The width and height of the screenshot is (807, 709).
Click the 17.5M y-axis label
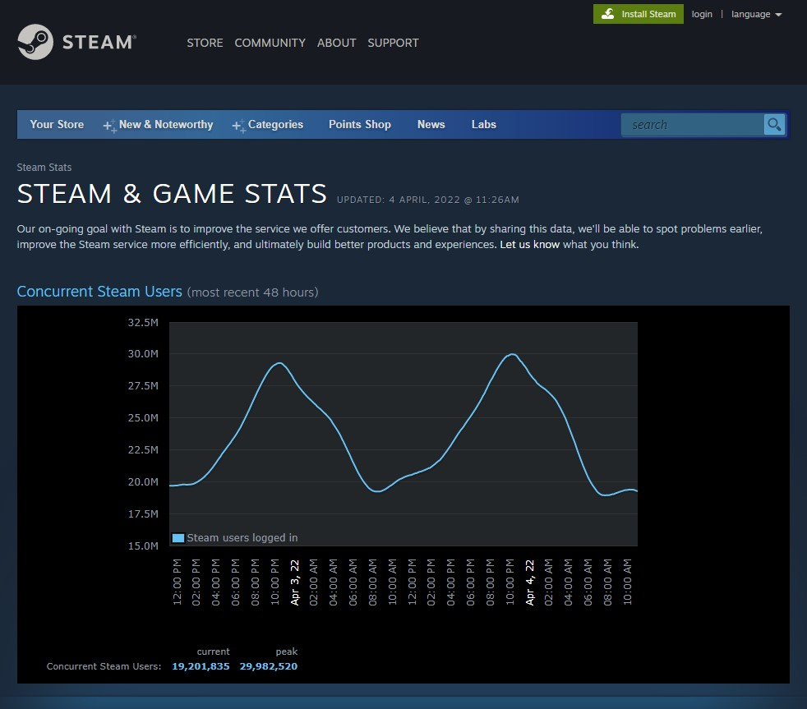(143, 514)
